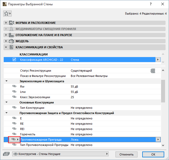Click the Отображение на Плане и в Разрезе icon
169x160 pixels.
(x=11, y=35)
